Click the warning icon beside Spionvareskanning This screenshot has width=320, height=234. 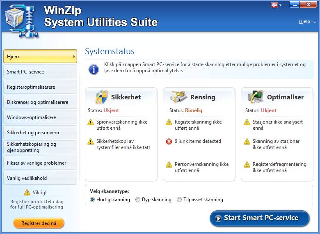point(91,122)
